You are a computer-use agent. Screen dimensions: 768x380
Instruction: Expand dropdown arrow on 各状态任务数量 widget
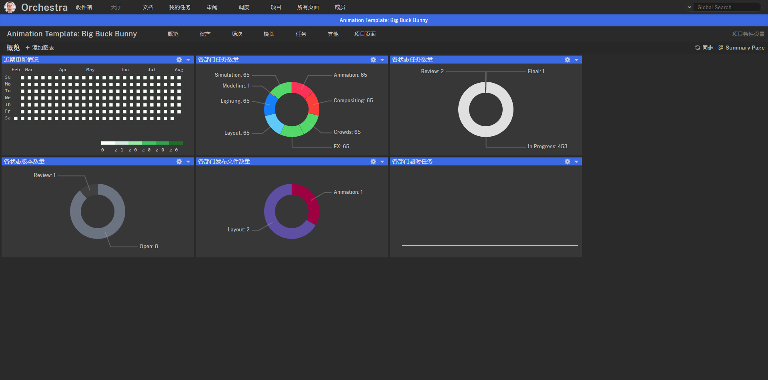tap(576, 60)
